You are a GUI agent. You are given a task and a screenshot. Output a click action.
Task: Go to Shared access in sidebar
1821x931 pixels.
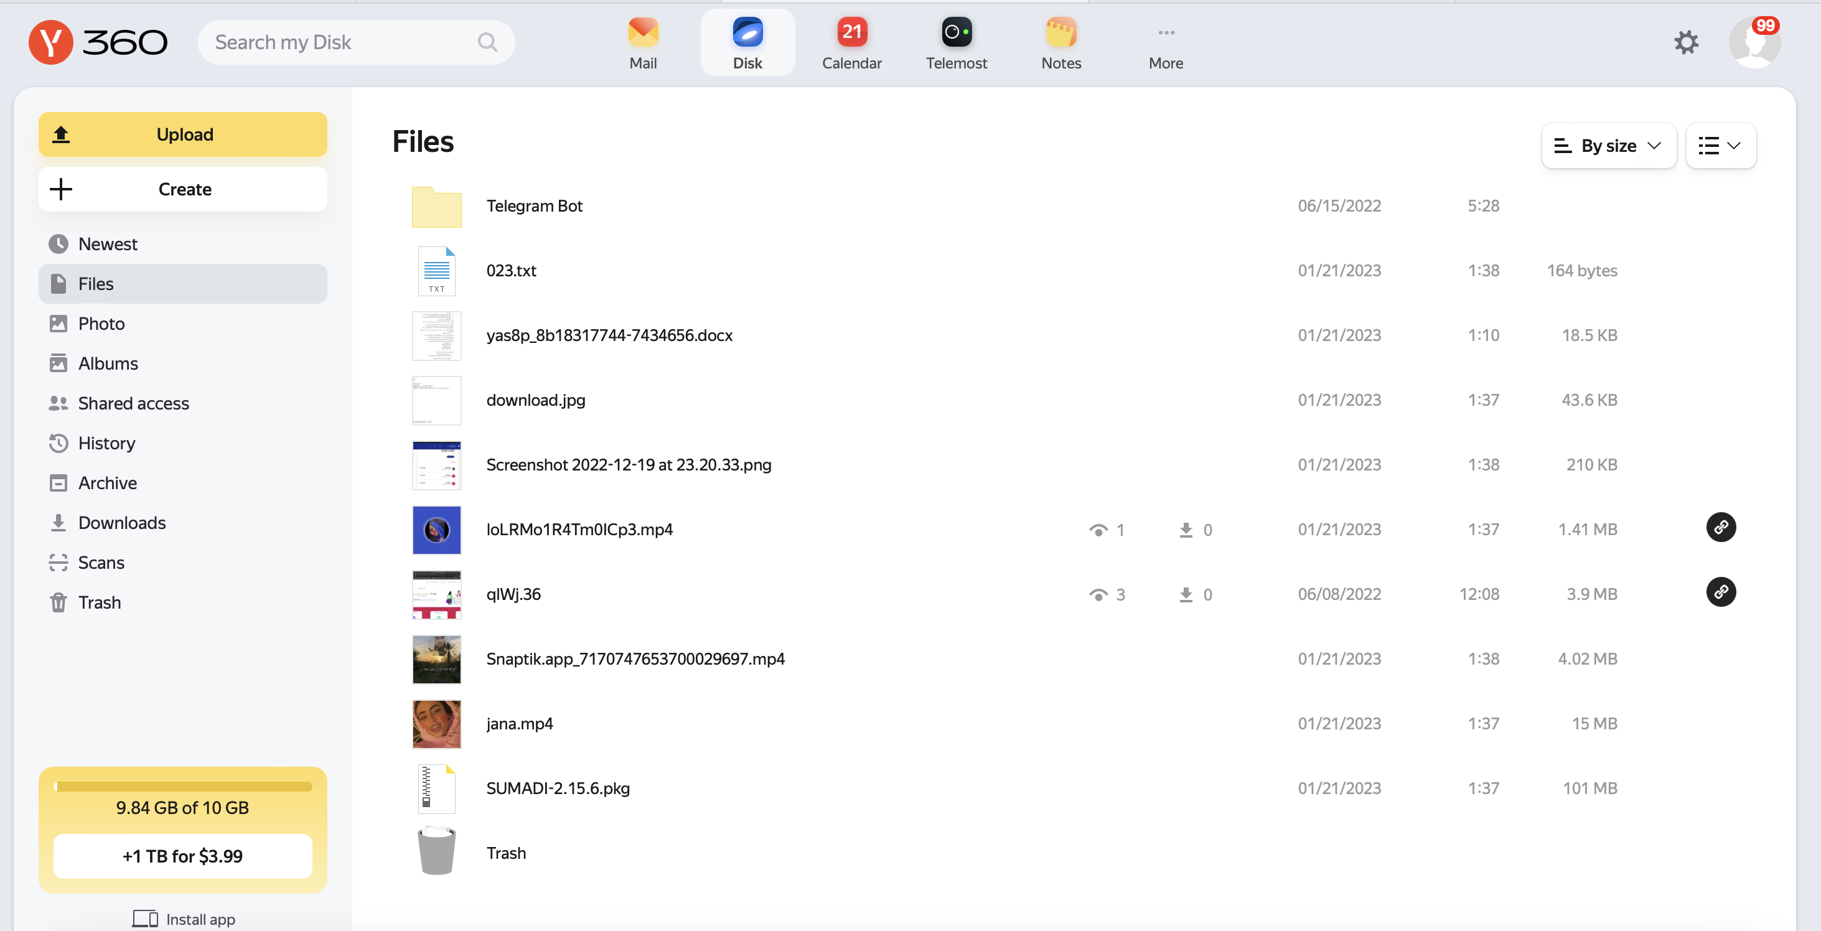tap(133, 403)
